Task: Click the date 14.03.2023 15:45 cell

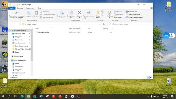Action: pos(75,32)
